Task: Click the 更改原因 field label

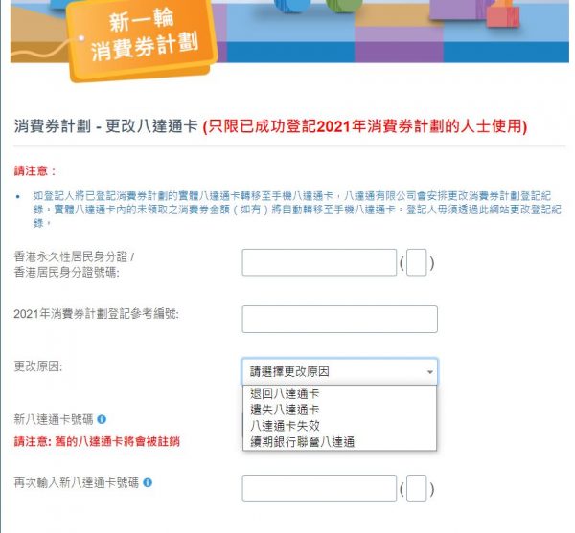Action: tap(39, 366)
